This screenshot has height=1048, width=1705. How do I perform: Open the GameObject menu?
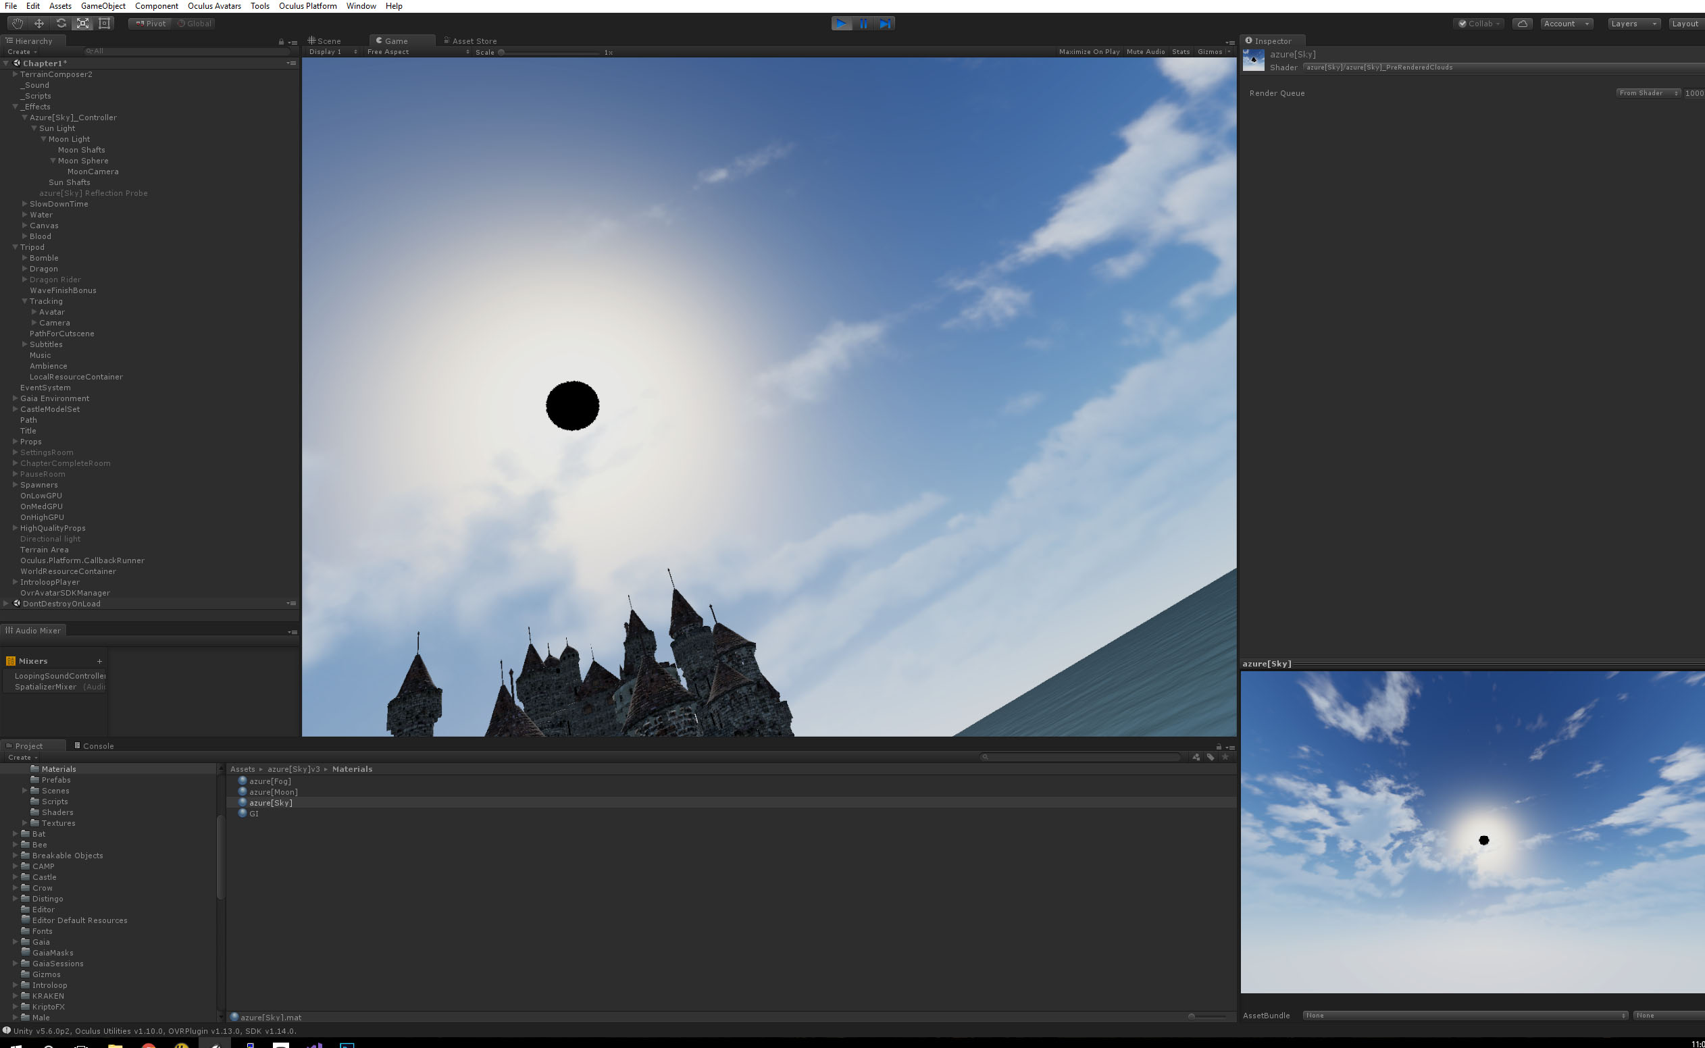coord(103,5)
